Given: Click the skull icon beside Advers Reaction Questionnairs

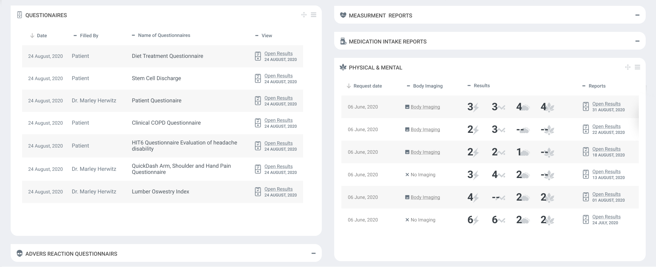Looking at the screenshot, I should coord(20,253).
